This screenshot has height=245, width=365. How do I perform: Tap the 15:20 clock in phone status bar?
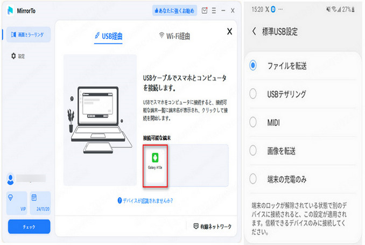pos(257,9)
